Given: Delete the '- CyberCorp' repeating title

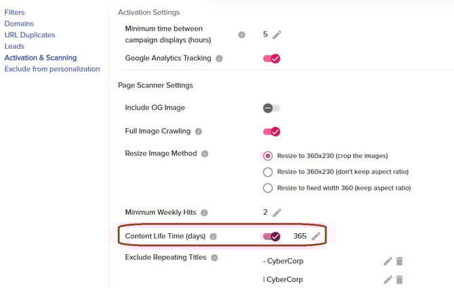Looking at the screenshot, I should (399, 261).
